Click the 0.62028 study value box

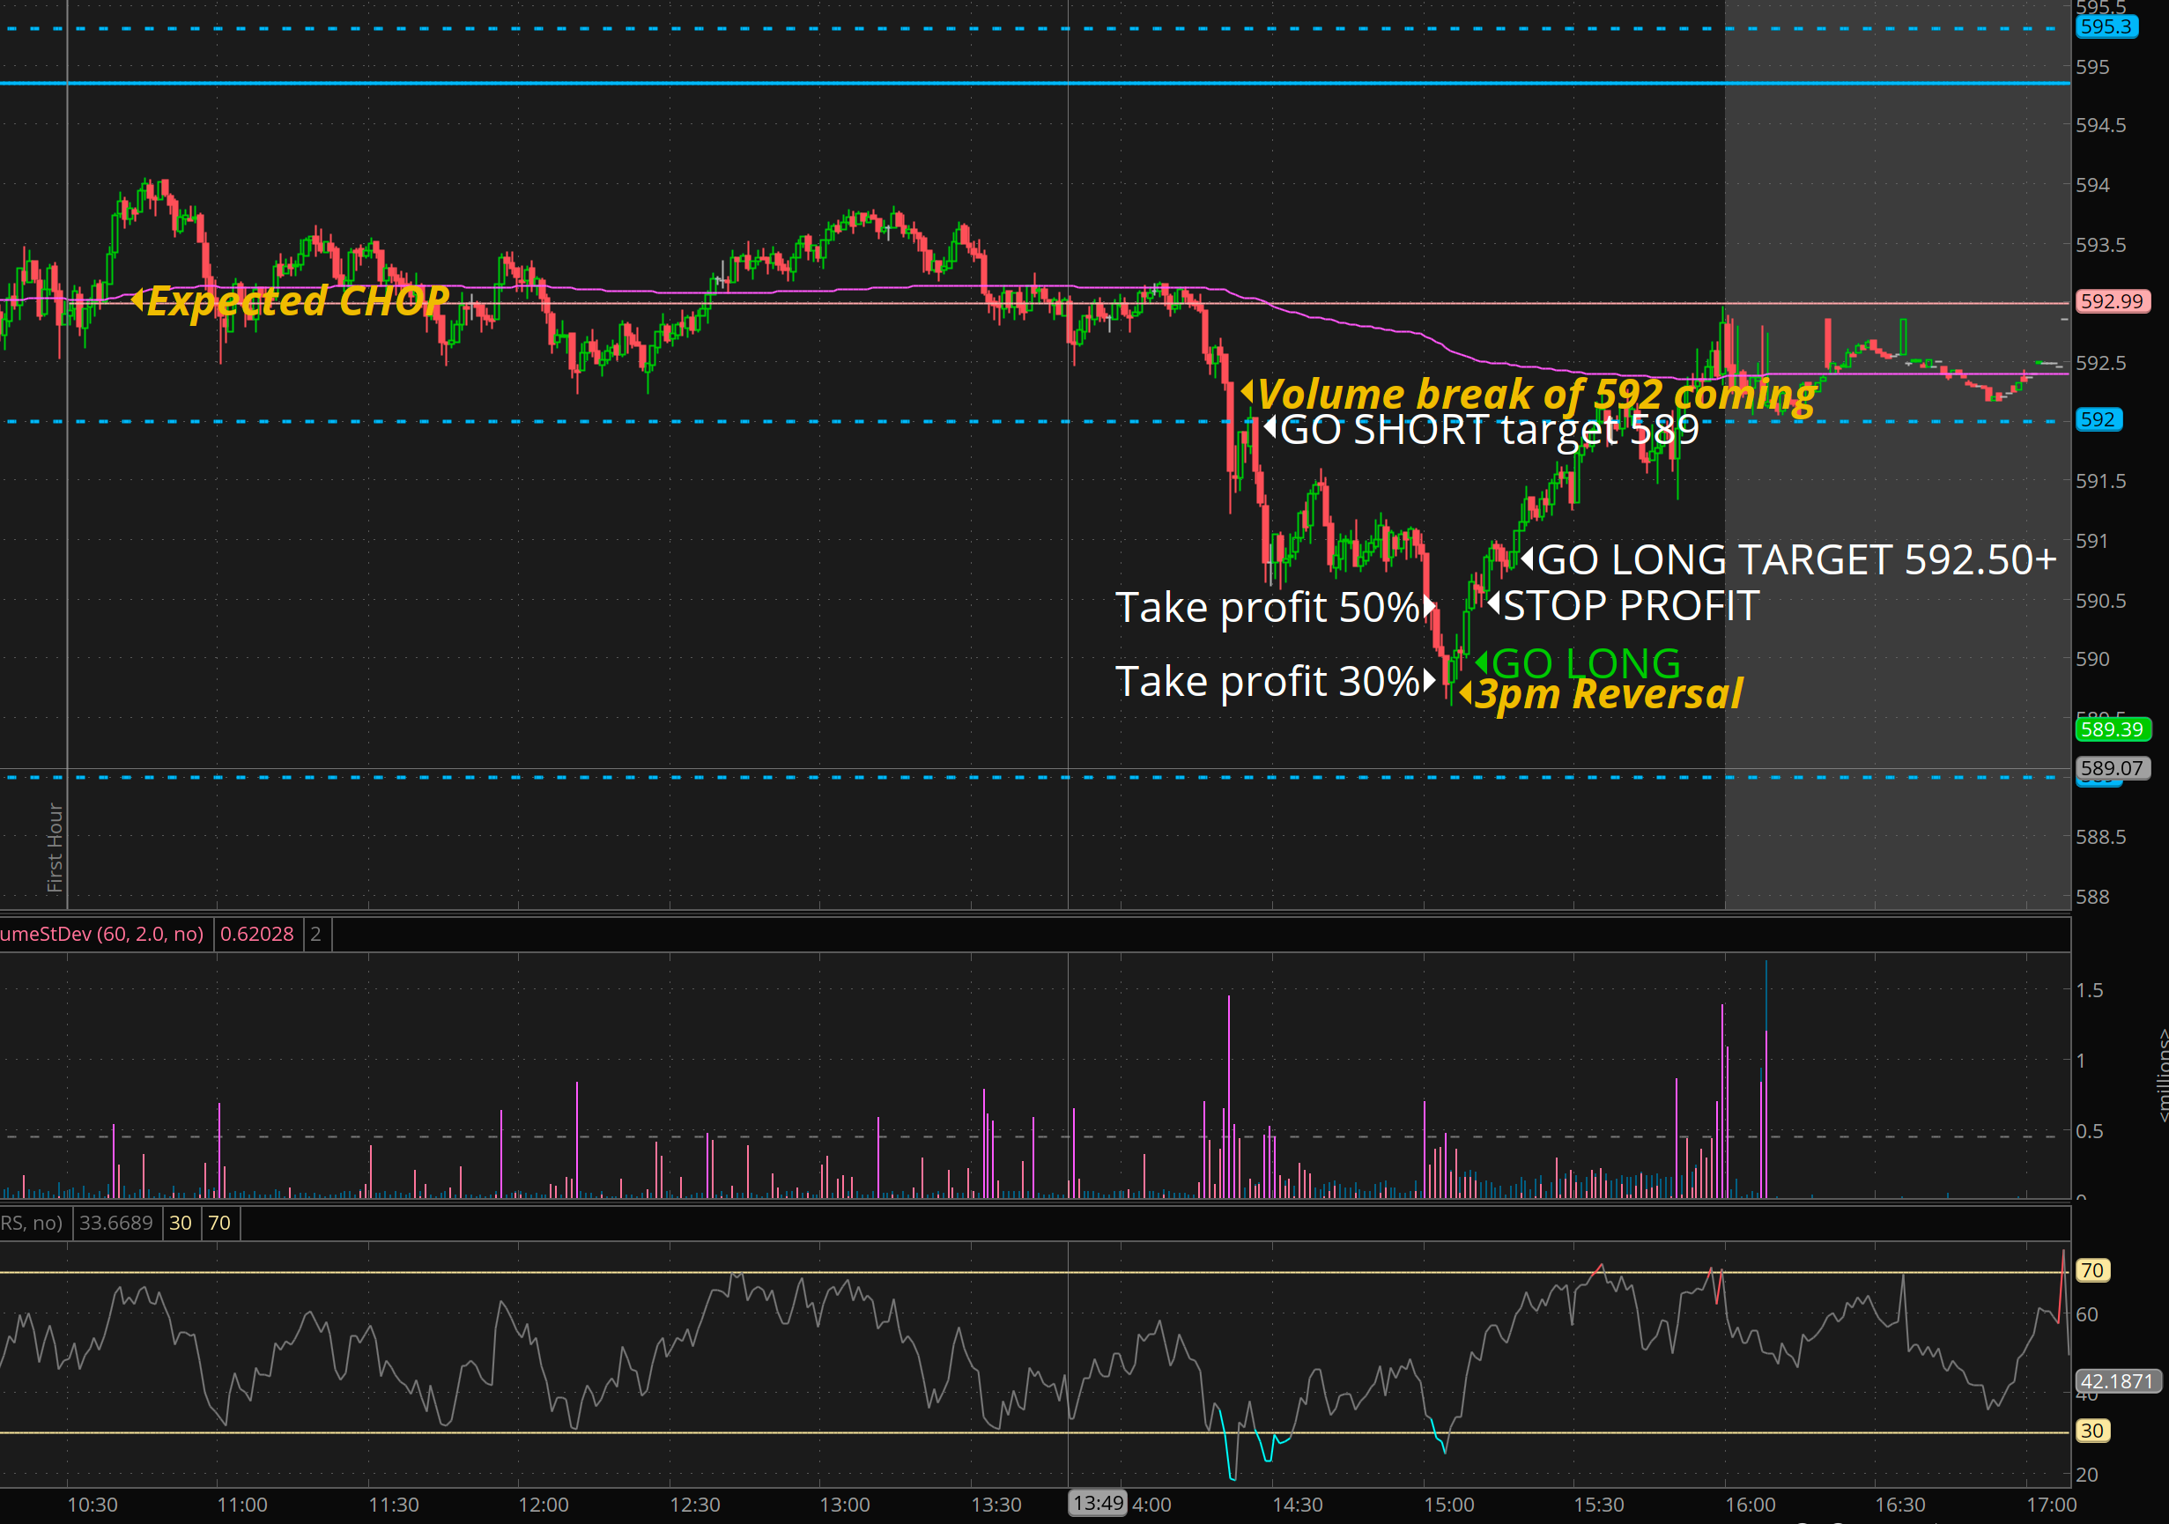(257, 934)
